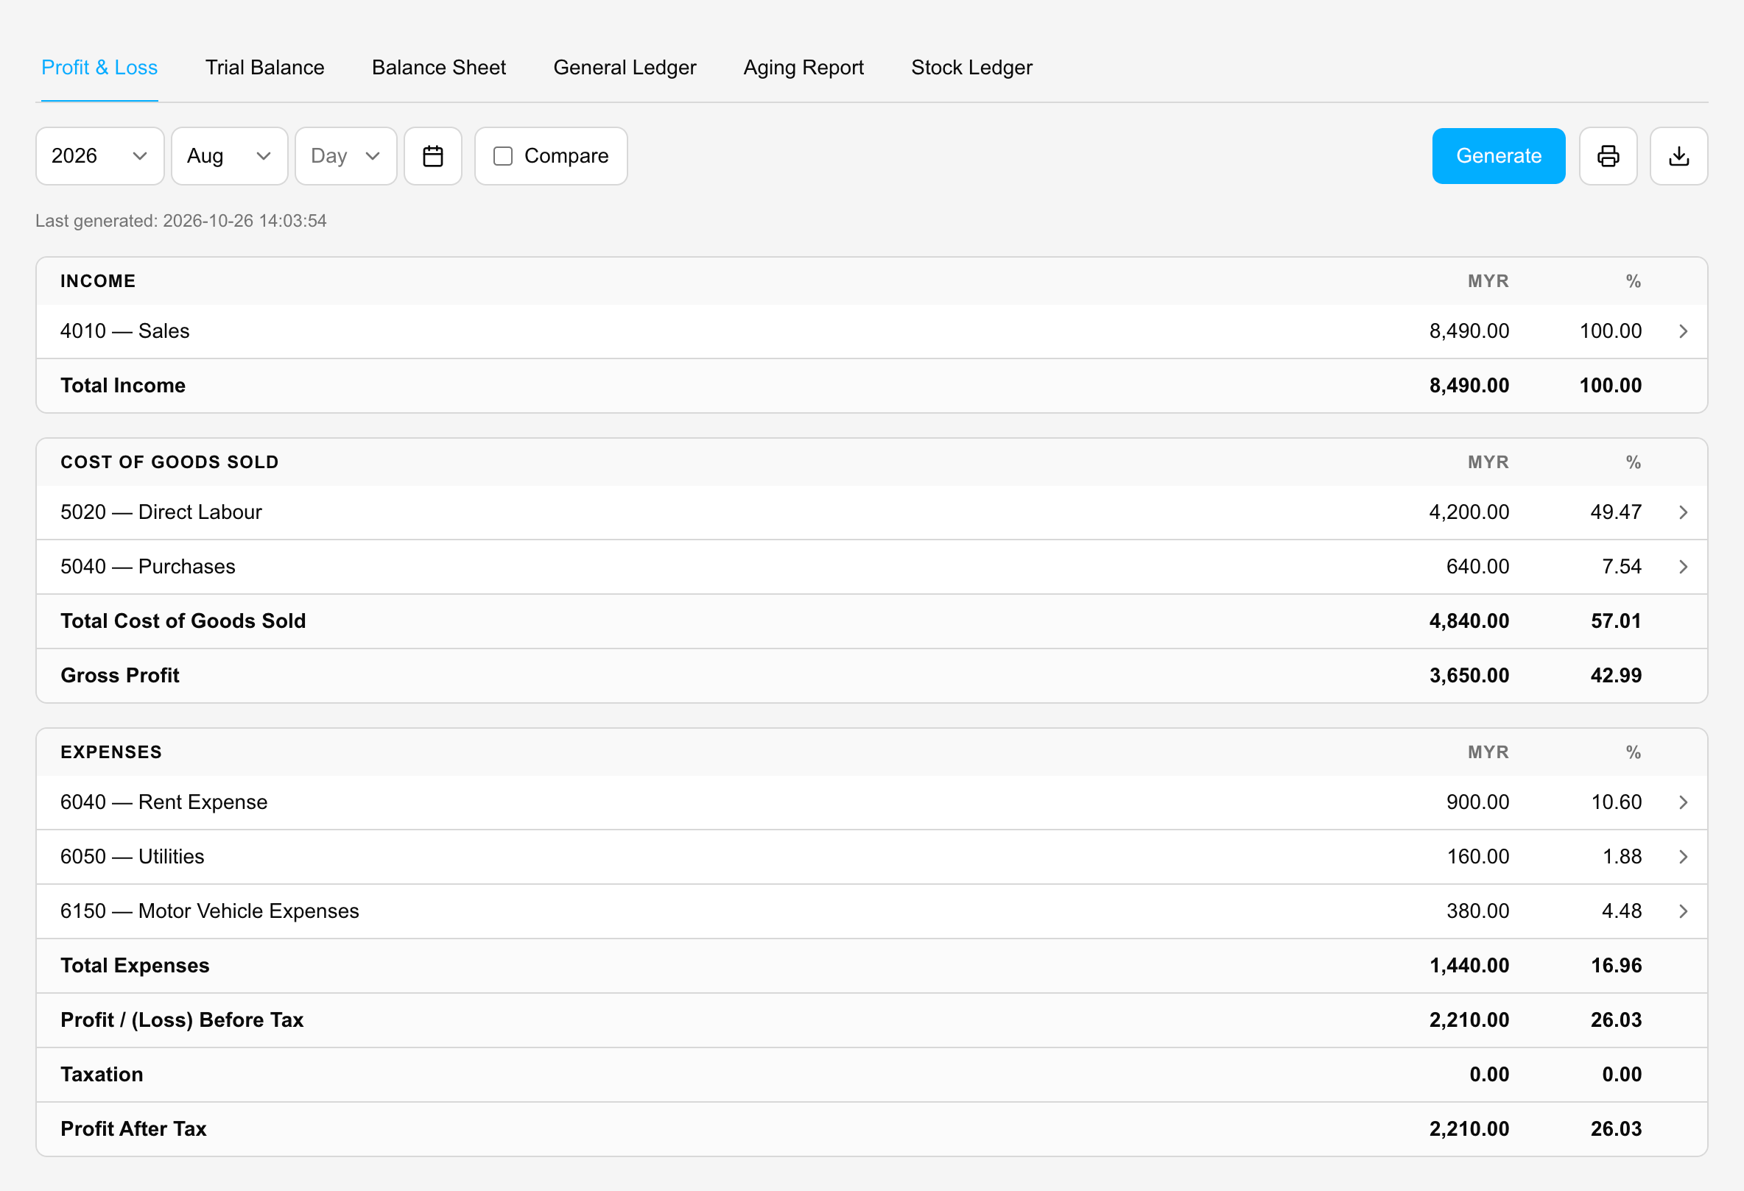Click the Taxation row label
This screenshot has height=1191, width=1744.
click(102, 1075)
